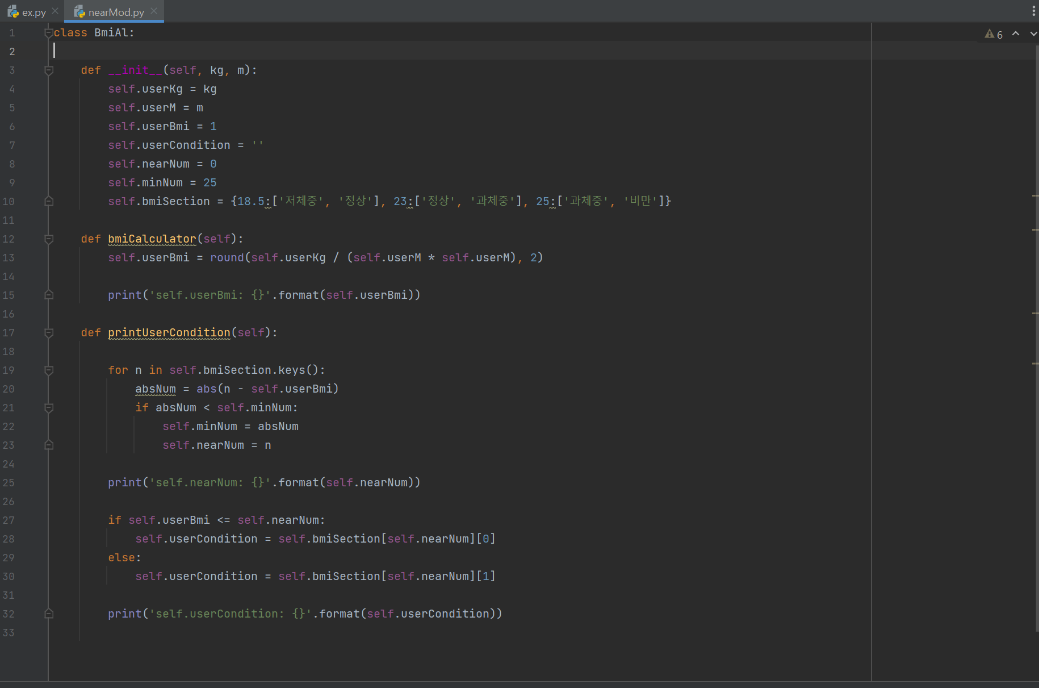Collapse the for loop fold marker
The image size is (1039, 688).
(x=49, y=370)
